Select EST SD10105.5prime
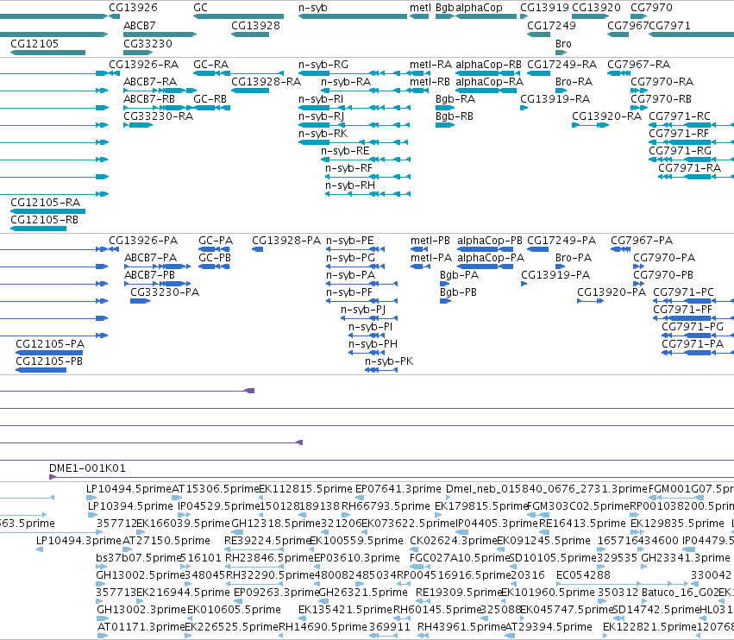This screenshot has height=640, width=734. 511,567
